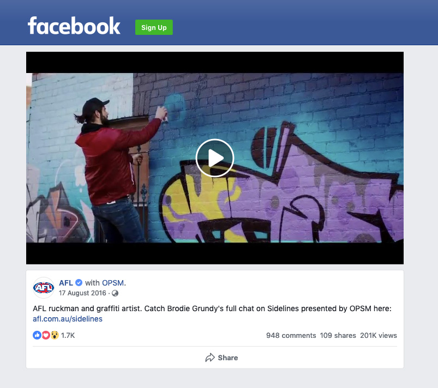View the 948 comments
Image resolution: width=438 pixels, height=388 pixels.
(291, 335)
